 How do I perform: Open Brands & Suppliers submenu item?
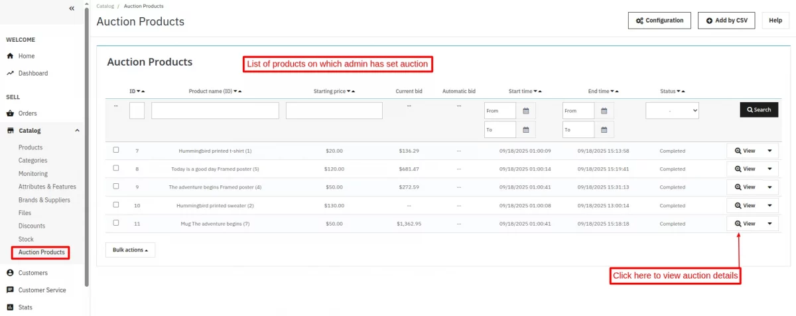(x=44, y=200)
